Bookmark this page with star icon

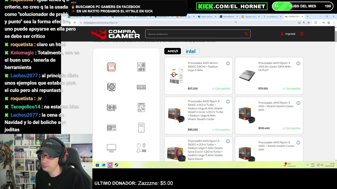point(309,23)
